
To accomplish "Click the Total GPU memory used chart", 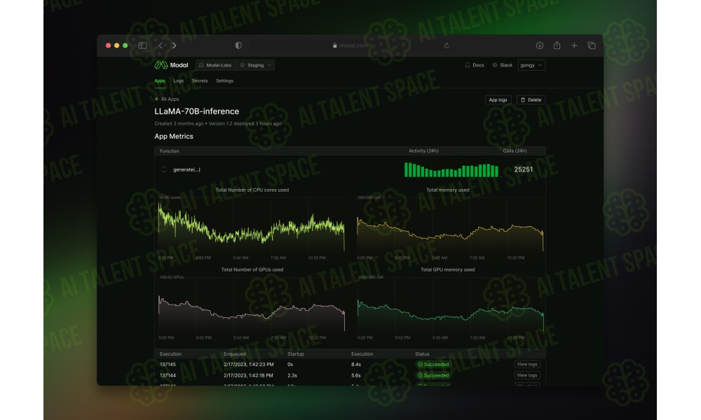I will pos(450,304).
